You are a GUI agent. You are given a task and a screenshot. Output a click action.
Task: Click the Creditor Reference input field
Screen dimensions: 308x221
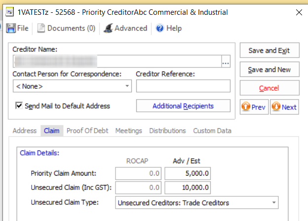183,86
